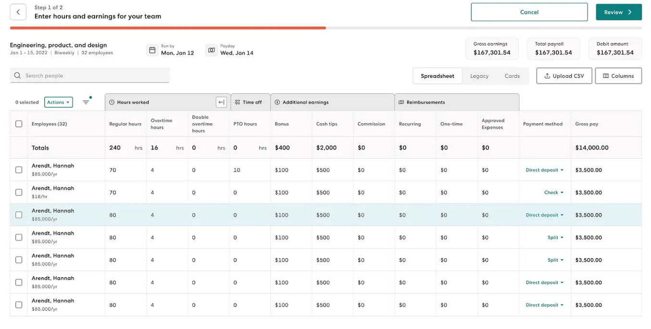Click the Cancel button
651x329 pixels.
529,12
